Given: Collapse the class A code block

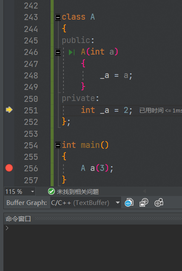Looking at the screenshot, I should (x=58, y=17).
